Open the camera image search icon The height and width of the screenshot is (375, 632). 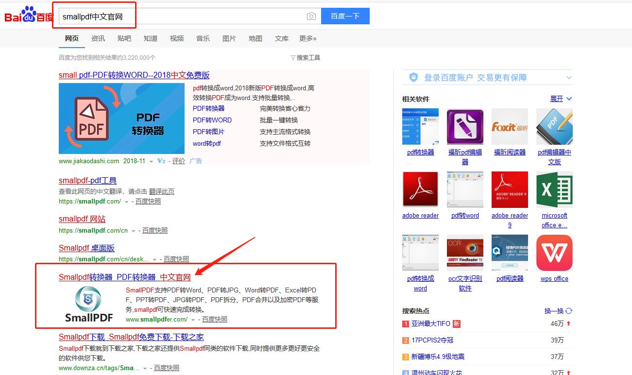pos(311,17)
